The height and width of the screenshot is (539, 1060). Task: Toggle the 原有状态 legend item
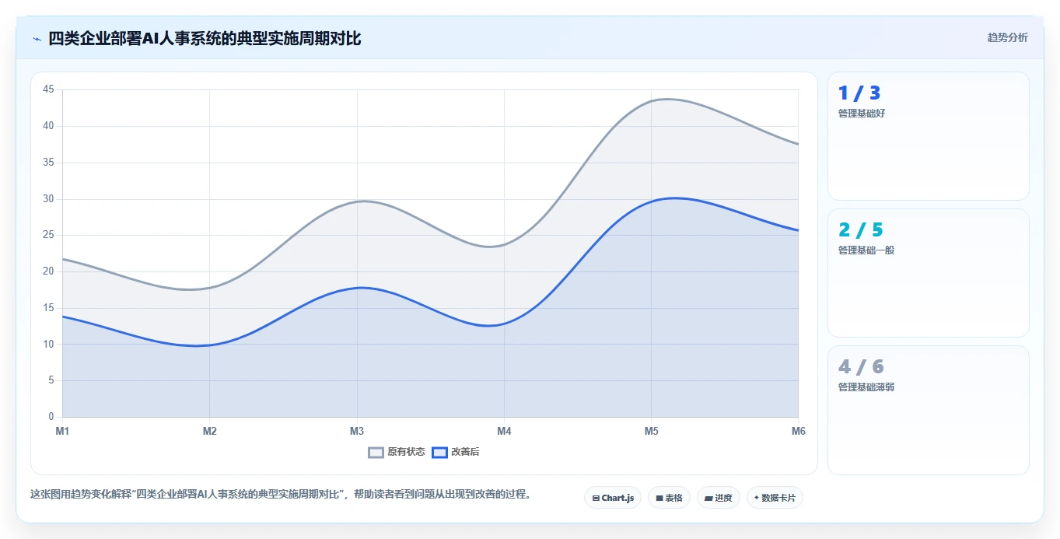[397, 452]
